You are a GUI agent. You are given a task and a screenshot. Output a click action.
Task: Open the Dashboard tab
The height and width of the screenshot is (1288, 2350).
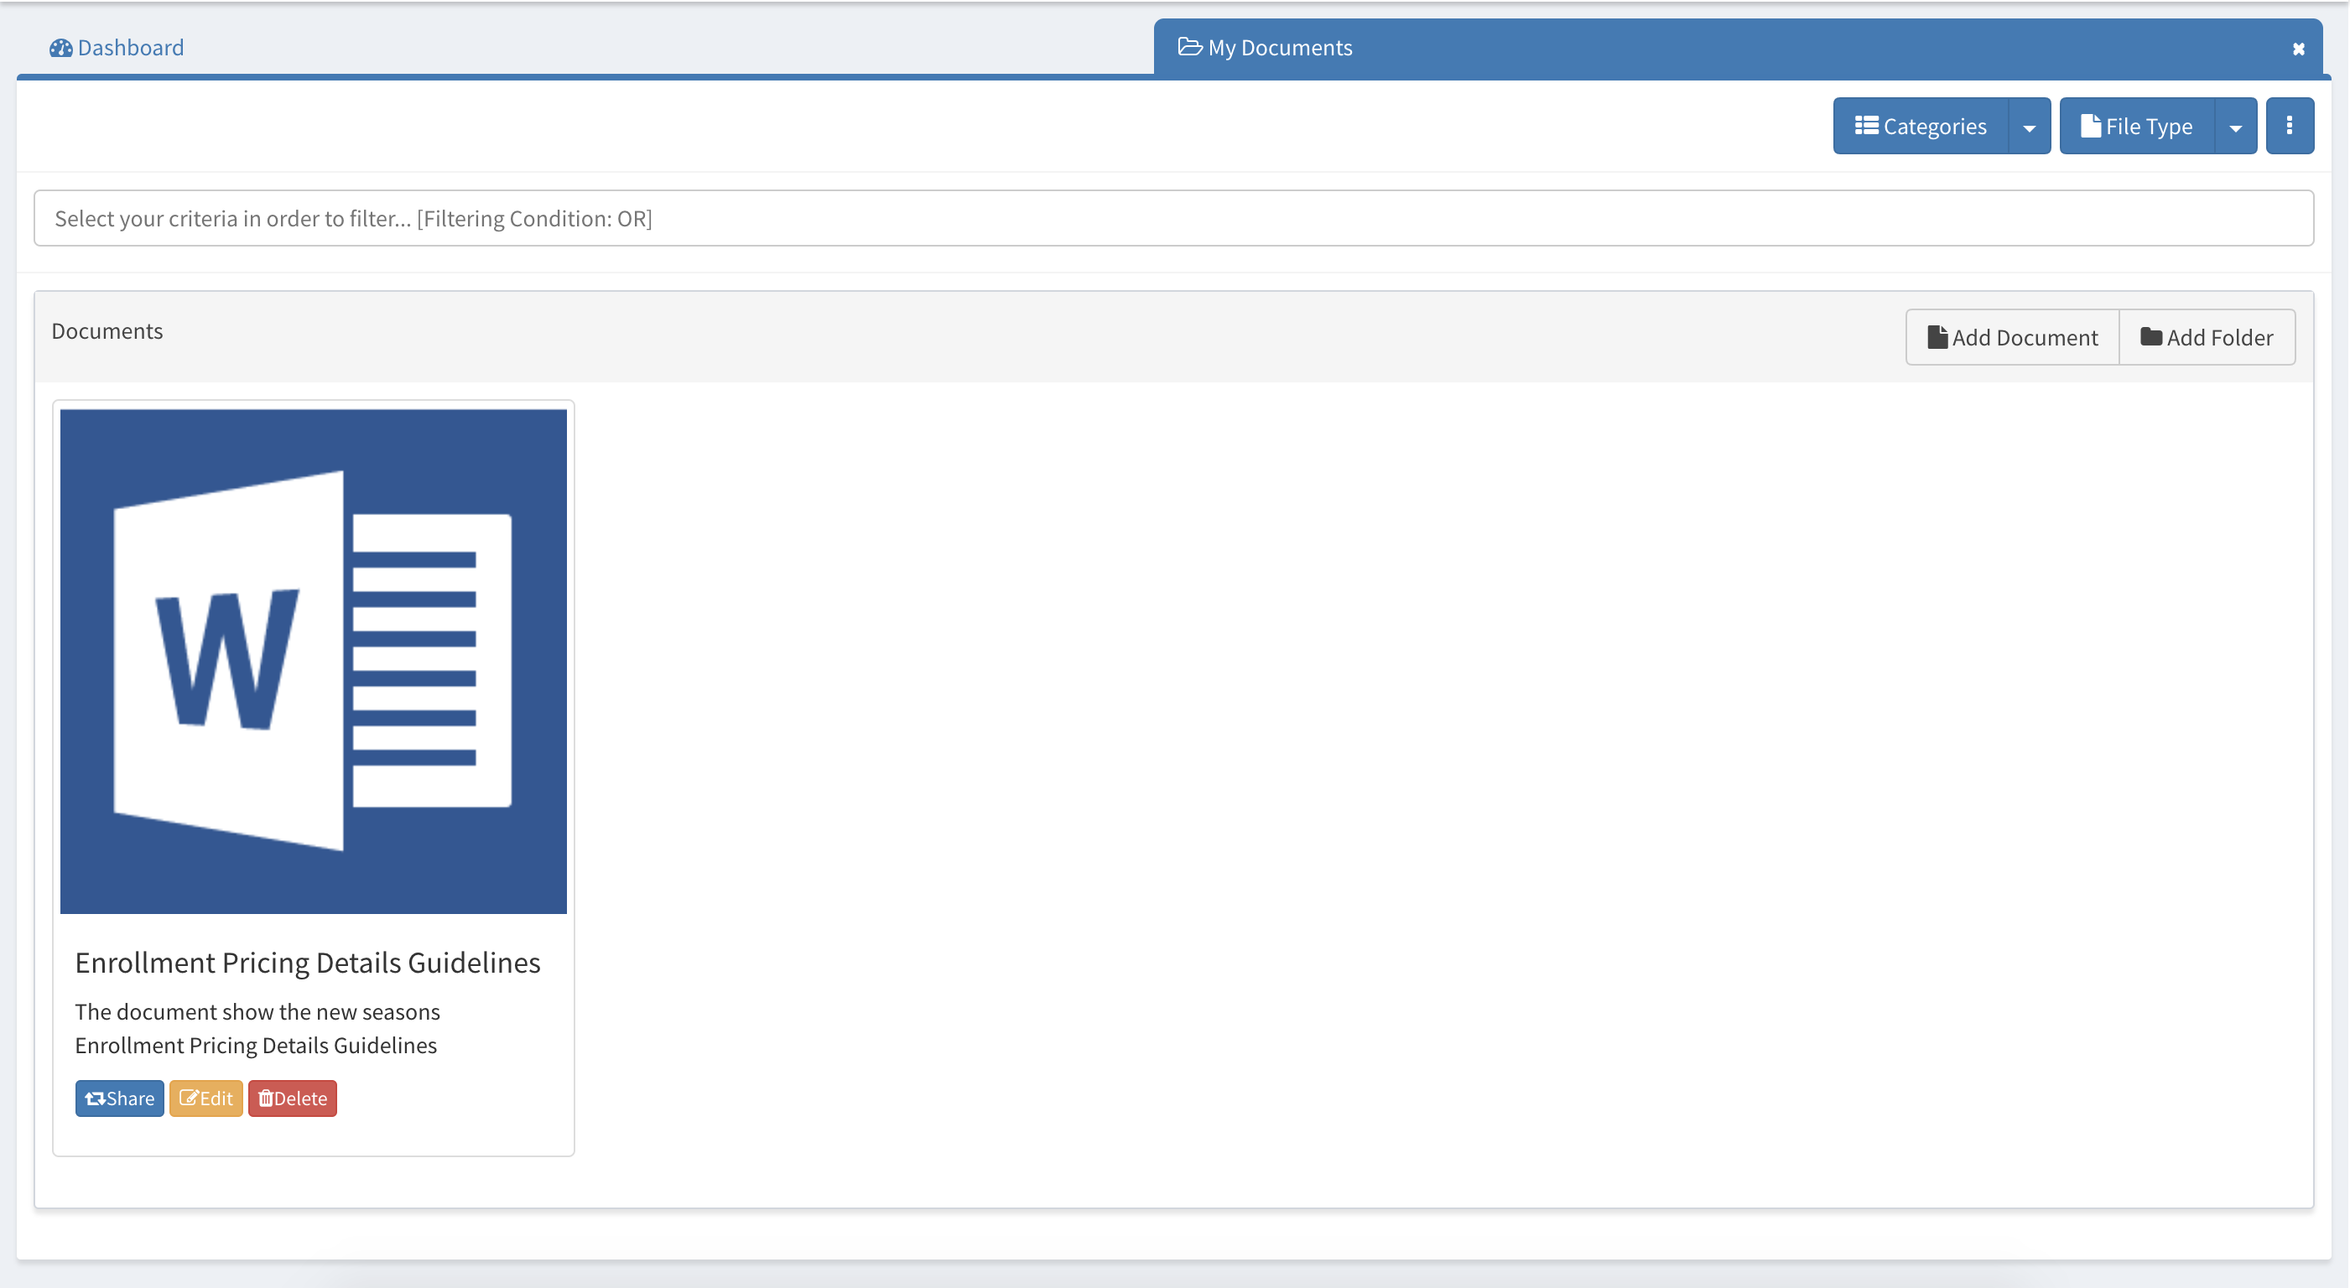click(129, 48)
